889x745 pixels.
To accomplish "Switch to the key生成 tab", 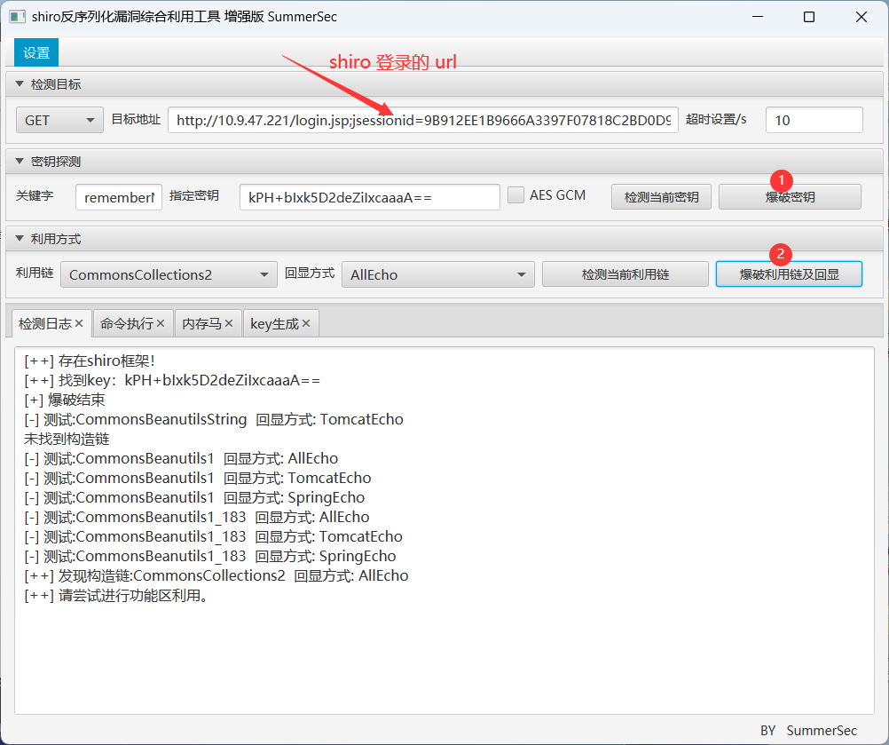I will coord(274,323).
